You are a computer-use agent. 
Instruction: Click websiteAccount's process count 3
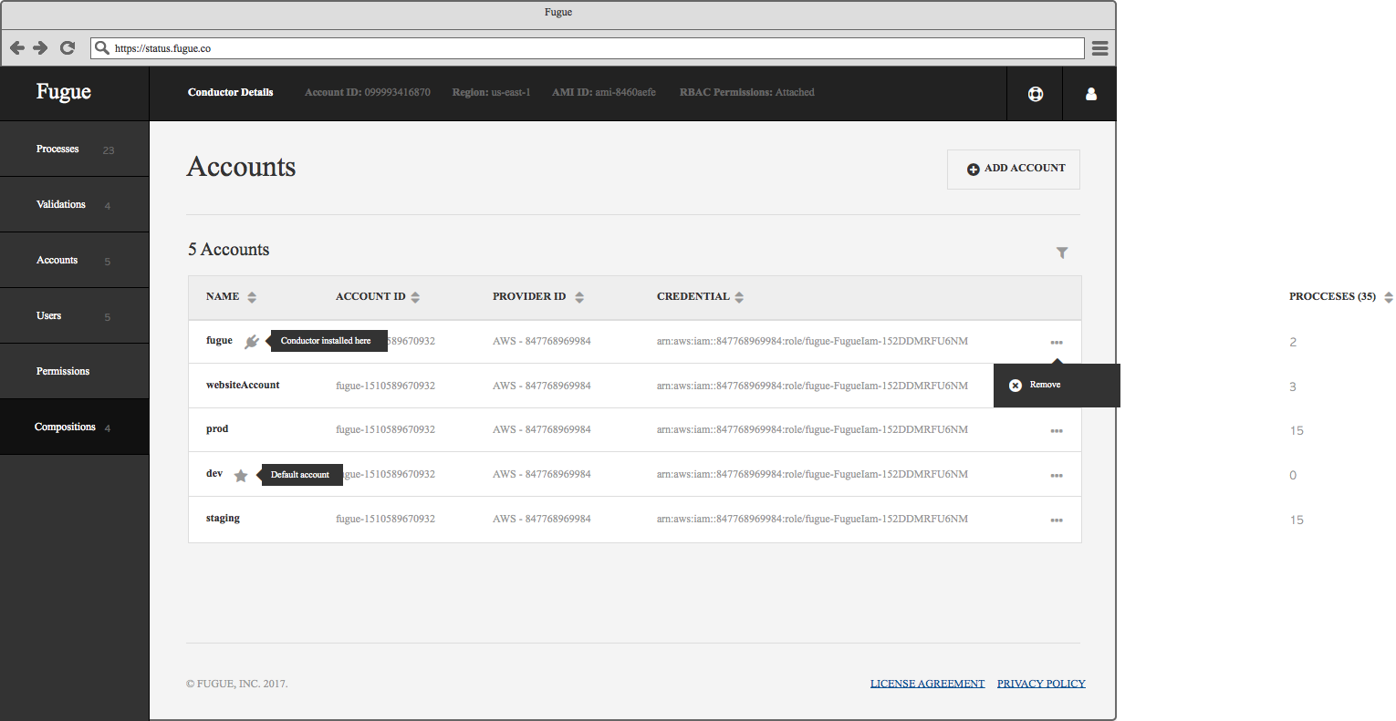(x=1293, y=387)
